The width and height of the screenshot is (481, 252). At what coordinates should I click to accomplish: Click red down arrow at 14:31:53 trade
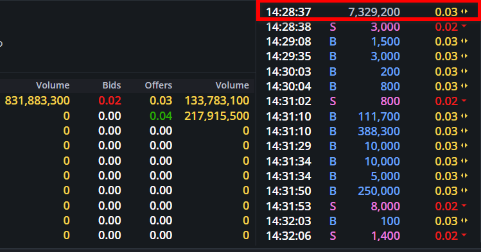point(464,205)
